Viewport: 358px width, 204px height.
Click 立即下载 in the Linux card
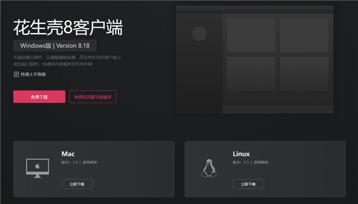[248, 184]
